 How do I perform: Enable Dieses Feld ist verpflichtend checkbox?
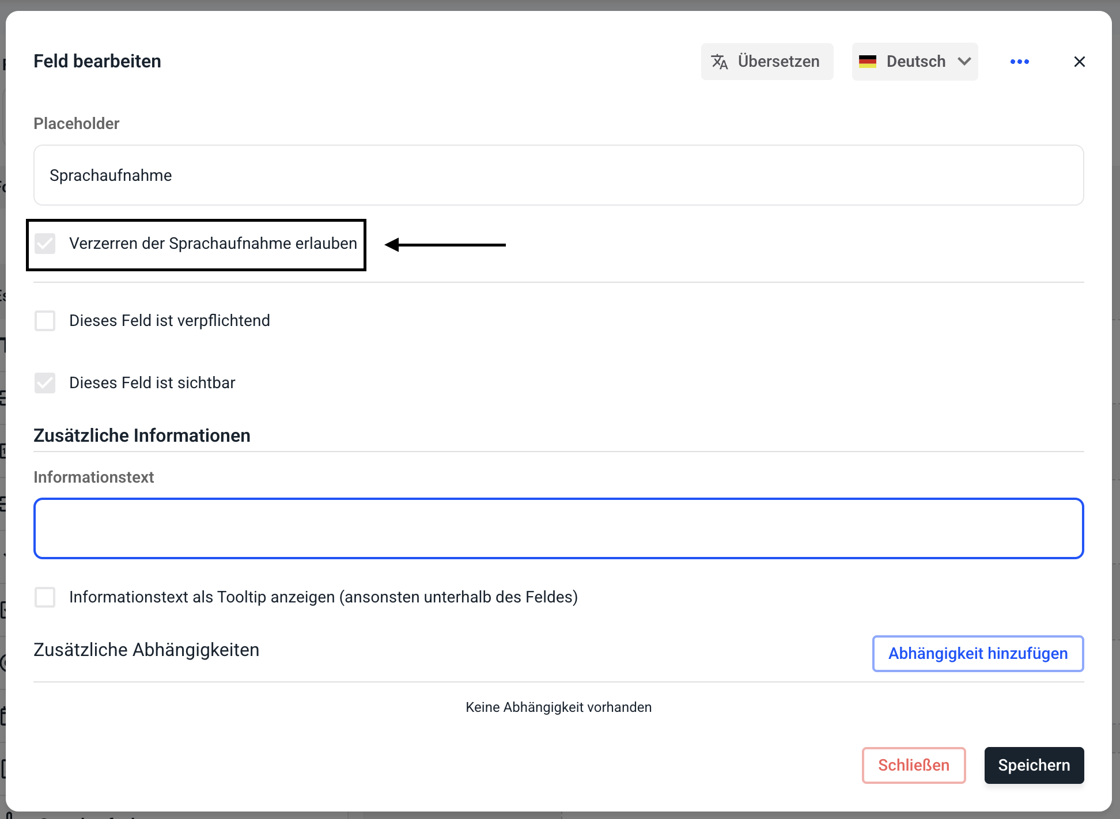(45, 321)
